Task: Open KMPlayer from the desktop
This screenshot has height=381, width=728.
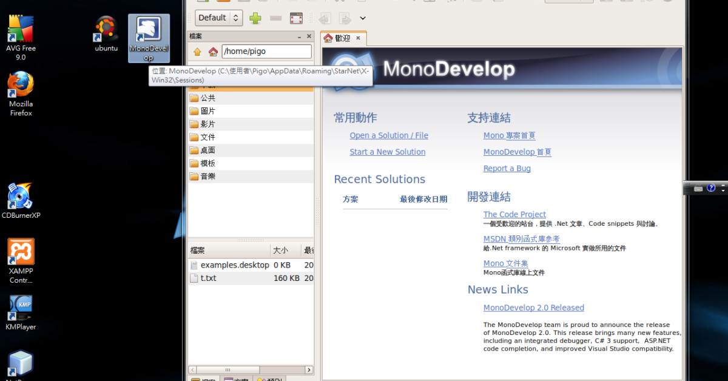Action: click(21, 309)
